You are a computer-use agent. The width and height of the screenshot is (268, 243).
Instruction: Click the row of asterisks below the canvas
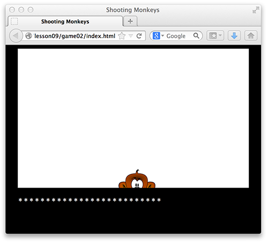[90, 200]
